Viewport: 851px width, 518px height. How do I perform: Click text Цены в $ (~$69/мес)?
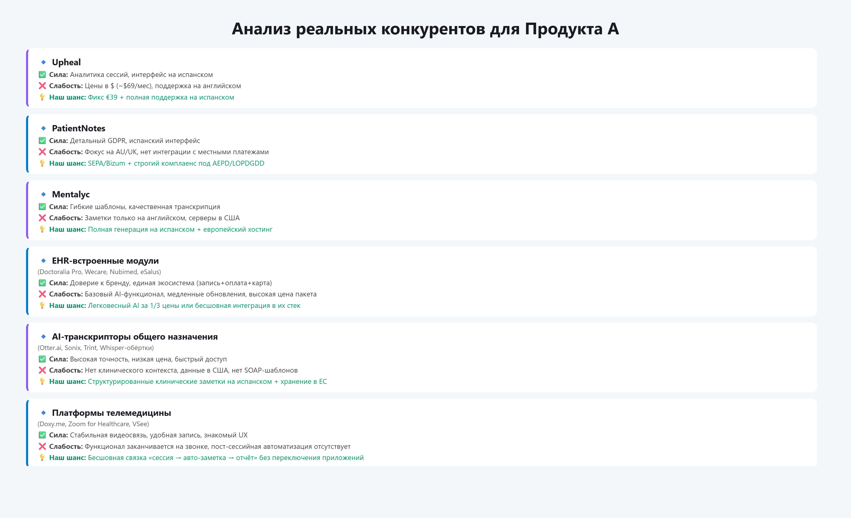(x=119, y=86)
